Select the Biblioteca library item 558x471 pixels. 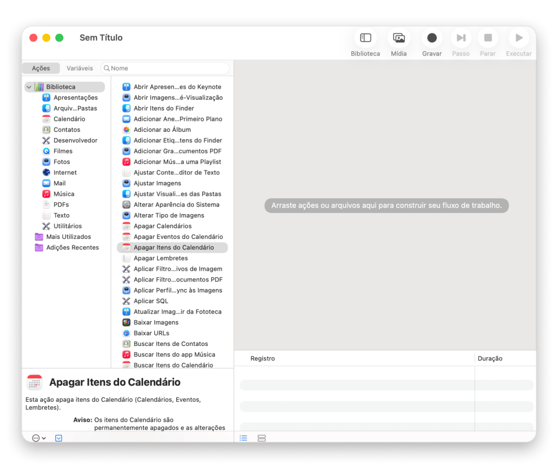pyautogui.click(x=65, y=87)
